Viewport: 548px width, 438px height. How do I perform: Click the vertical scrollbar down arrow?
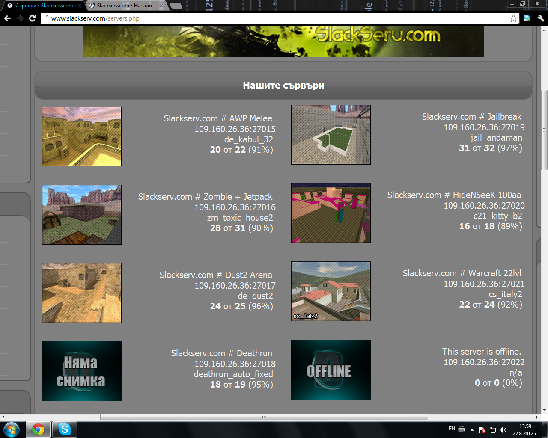coord(544,410)
